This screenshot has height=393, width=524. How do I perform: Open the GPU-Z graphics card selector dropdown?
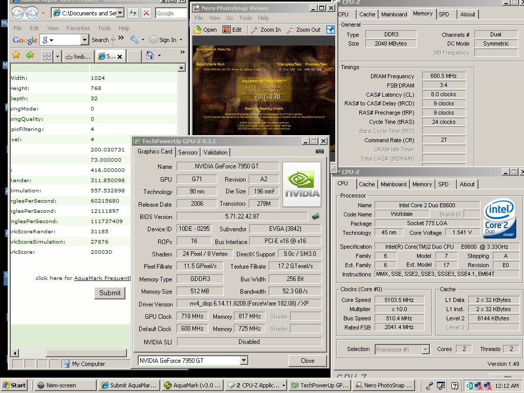pos(244,360)
